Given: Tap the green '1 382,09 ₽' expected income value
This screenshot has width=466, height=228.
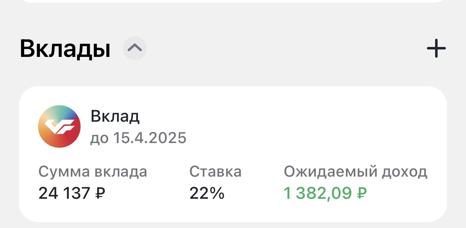Looking at the screenshot, I should click(x=326, y=193).
